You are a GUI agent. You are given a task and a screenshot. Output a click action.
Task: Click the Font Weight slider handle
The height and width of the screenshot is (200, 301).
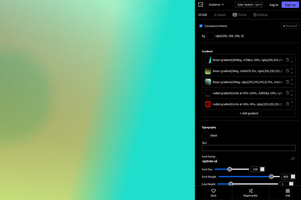271,176
